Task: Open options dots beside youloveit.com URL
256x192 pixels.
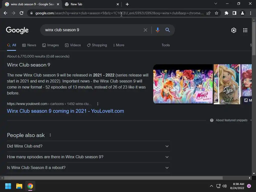Action: click(98, 104)
